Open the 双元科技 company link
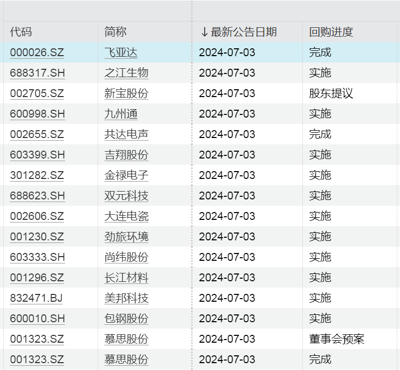 click(127, 196)
